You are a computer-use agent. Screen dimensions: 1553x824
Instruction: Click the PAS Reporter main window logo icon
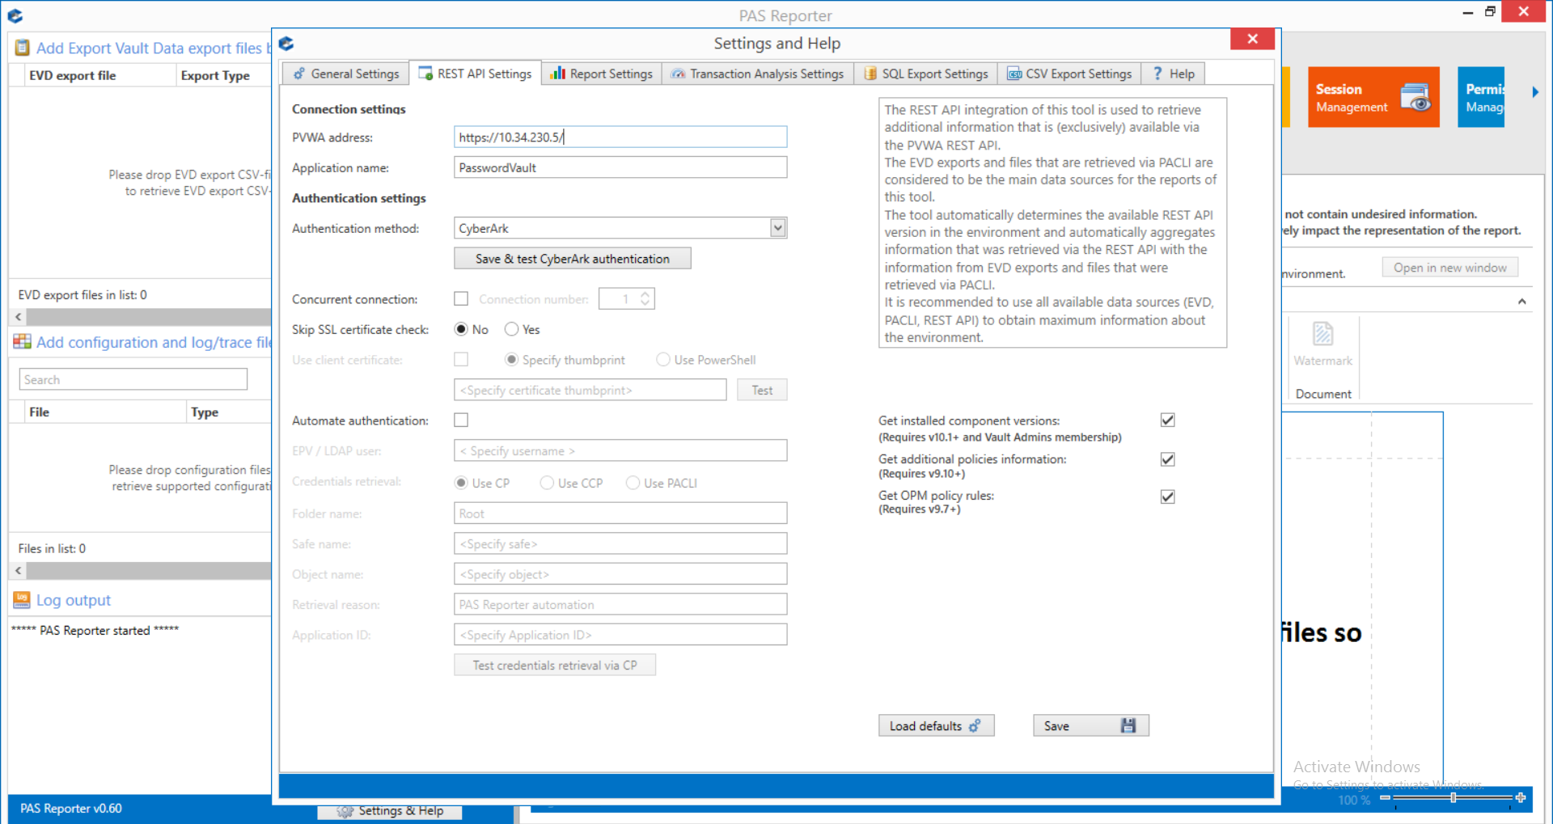[15, 15]
